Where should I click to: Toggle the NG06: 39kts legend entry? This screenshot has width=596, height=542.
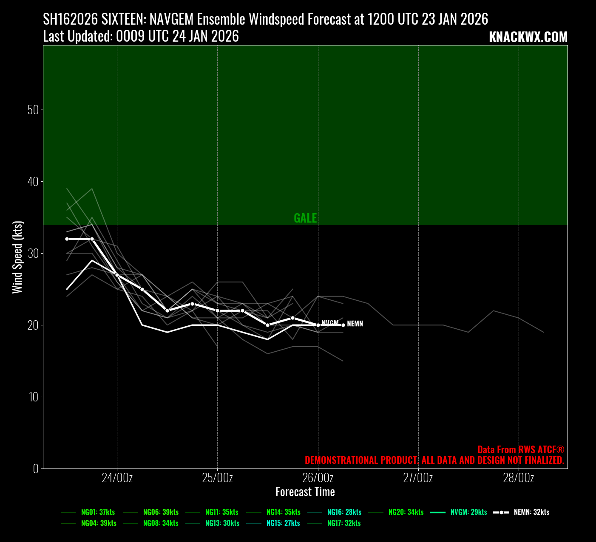[x=161, y=512]
